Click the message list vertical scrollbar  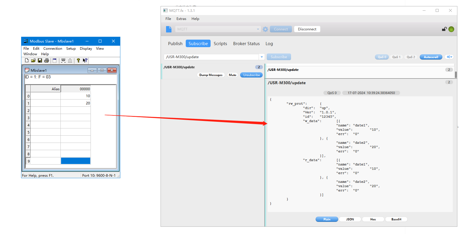point(456,74)
